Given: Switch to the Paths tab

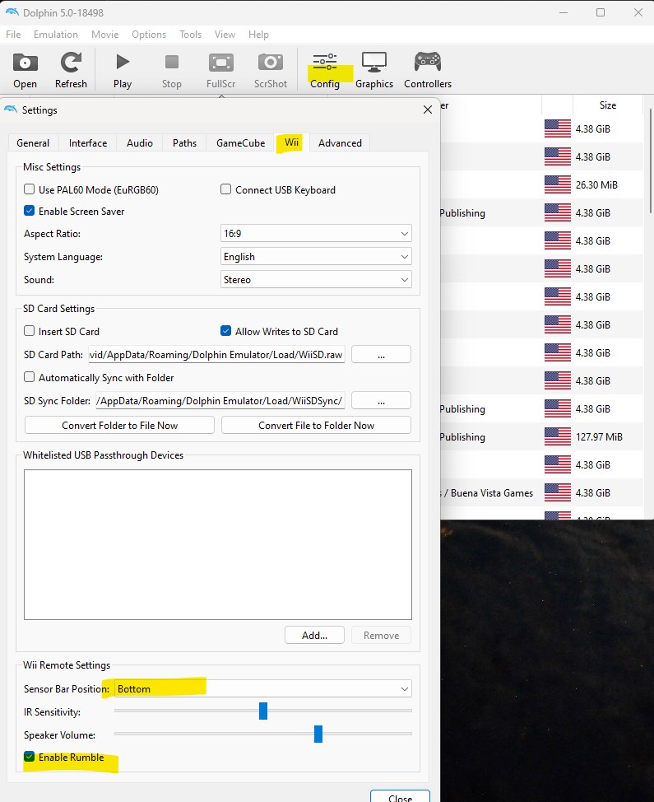Looking at the screenshot, I should pyautogui.click(x=184, y=142).
